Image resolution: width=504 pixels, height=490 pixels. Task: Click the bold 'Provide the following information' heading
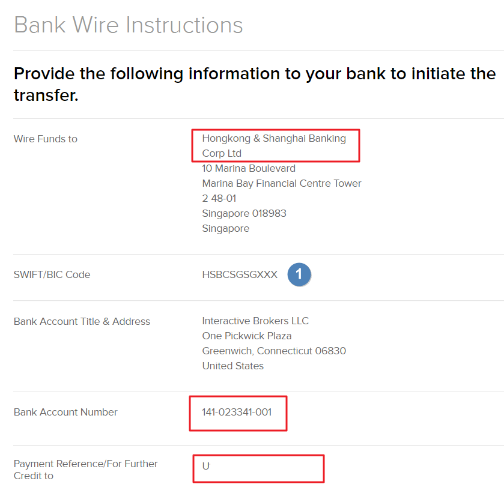(x=255, y=84)
